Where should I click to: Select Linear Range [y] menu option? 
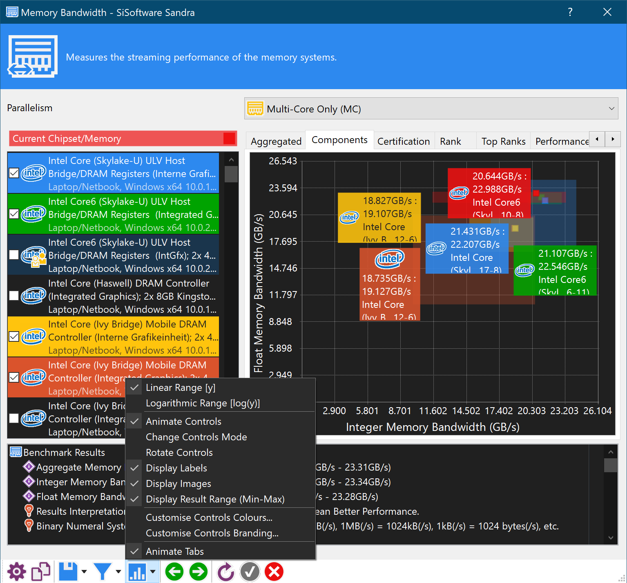tap(220, 388)
